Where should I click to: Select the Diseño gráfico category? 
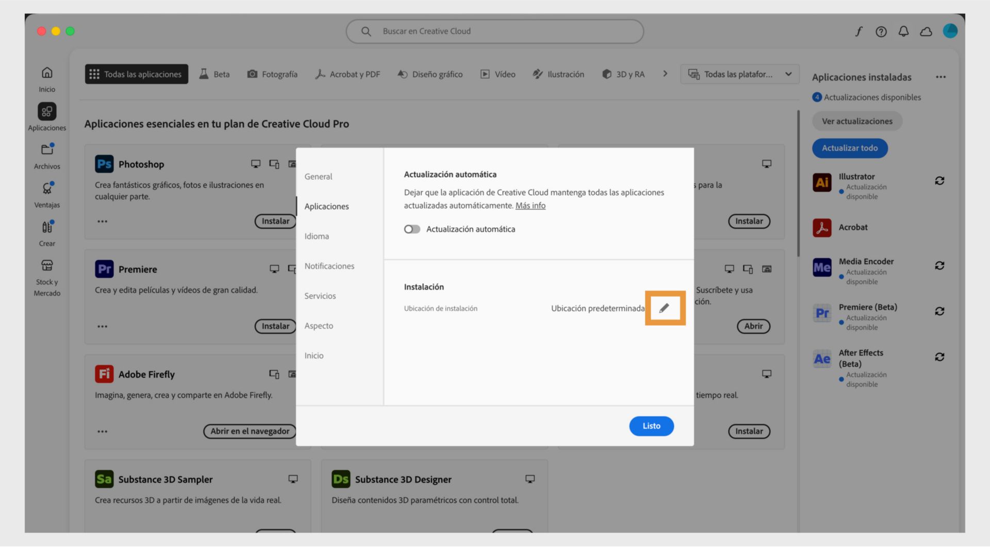coord(430,74)
